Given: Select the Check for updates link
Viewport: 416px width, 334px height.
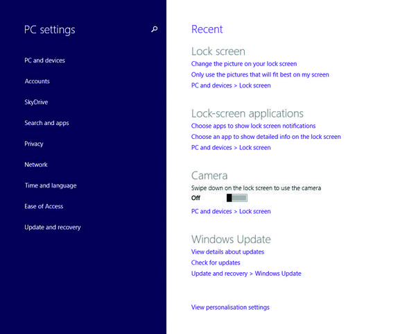Looking at the screenshot, I should (x=216, y=262).
